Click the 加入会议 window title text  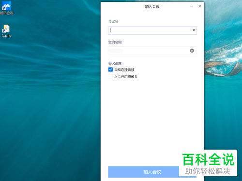click(x=152, y=7)
